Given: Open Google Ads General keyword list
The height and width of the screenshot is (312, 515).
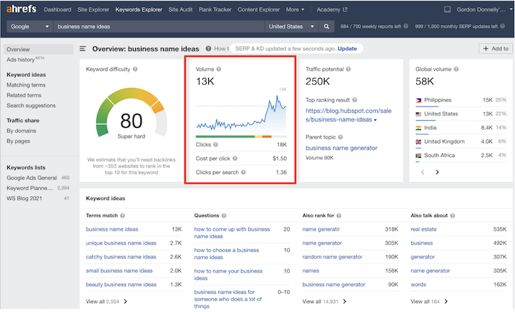Looking at the screenshot, I should tap(31, 178).
